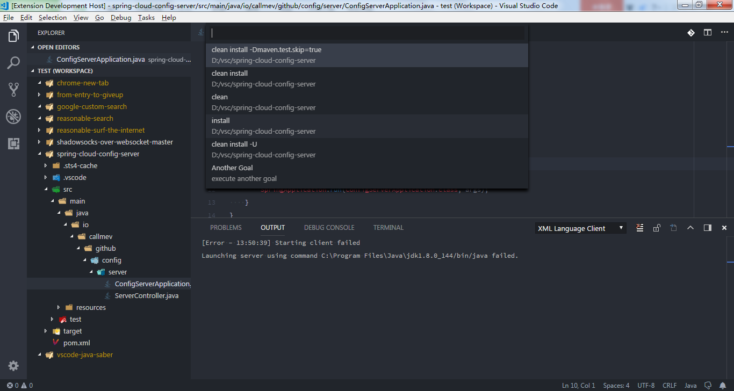Choose the clean goal option
Screen dimensions: 734x391
(x=367, y=103)
